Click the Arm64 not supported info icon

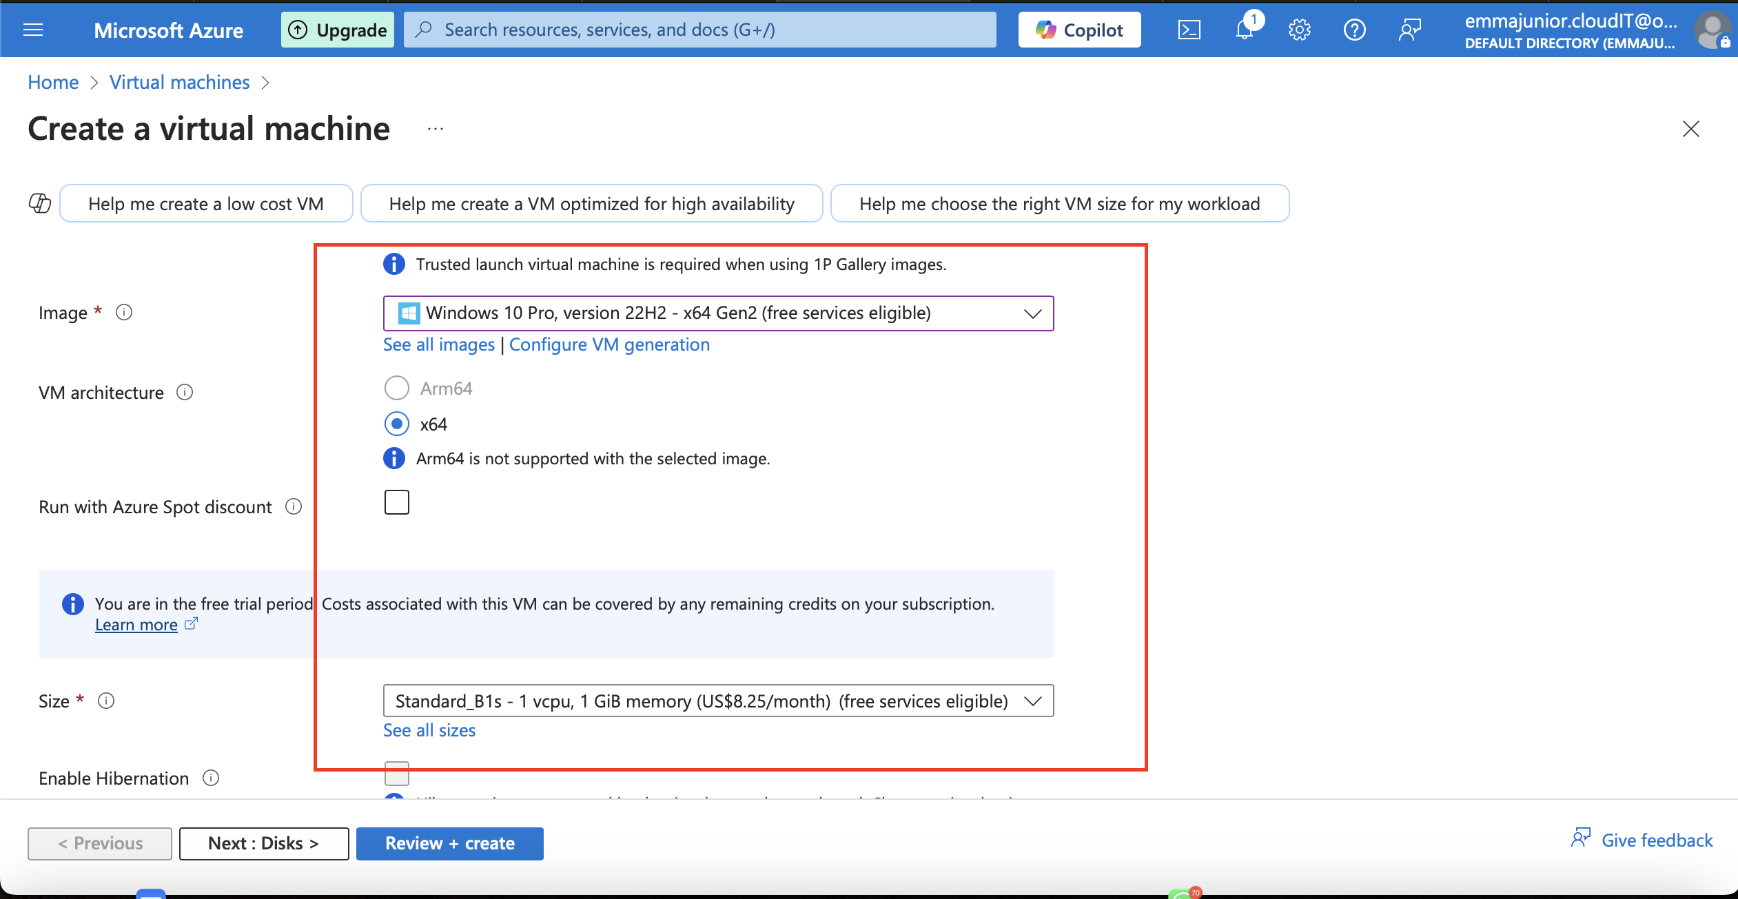tap(394, 458)
